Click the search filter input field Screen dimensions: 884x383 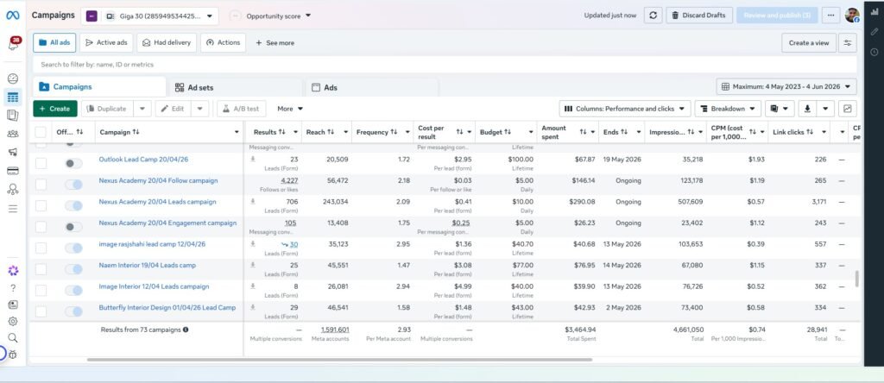(445, 65)
